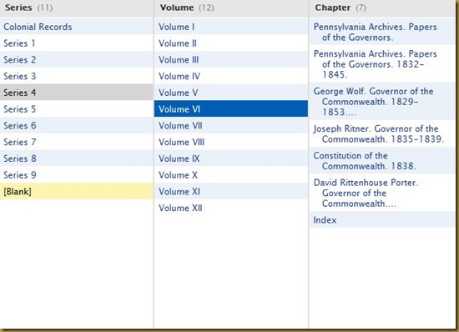The image size is (459, 332).
Task: Open David Rittenhouse Porter chapter
Action: point(382,193)
